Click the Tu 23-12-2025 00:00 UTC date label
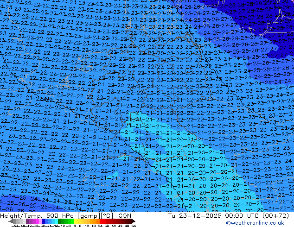This screenshot has height=227, width=294. coord(215,216)
